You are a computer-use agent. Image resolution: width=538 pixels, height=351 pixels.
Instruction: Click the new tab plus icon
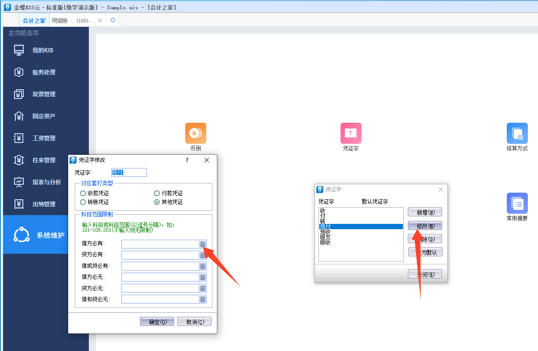tap(113, 20)
